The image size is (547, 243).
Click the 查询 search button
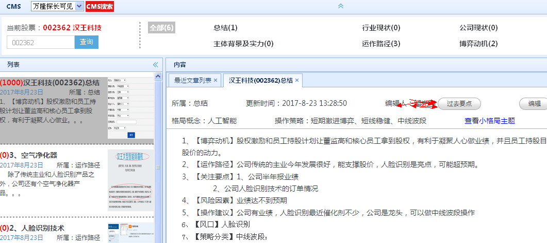pos(86,42)
